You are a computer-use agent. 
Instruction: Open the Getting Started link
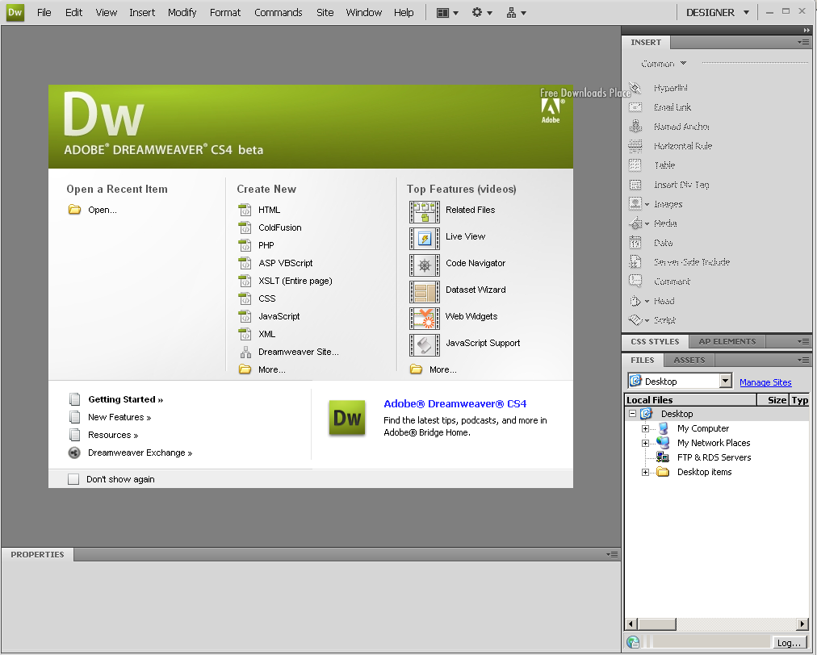point(125,399)
